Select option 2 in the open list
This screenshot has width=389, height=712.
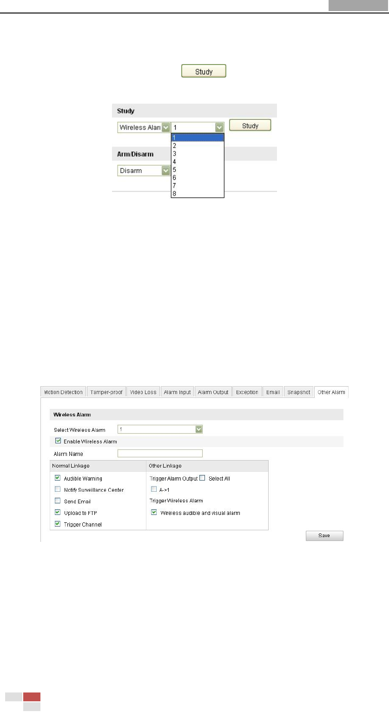(x=198, y=145)
